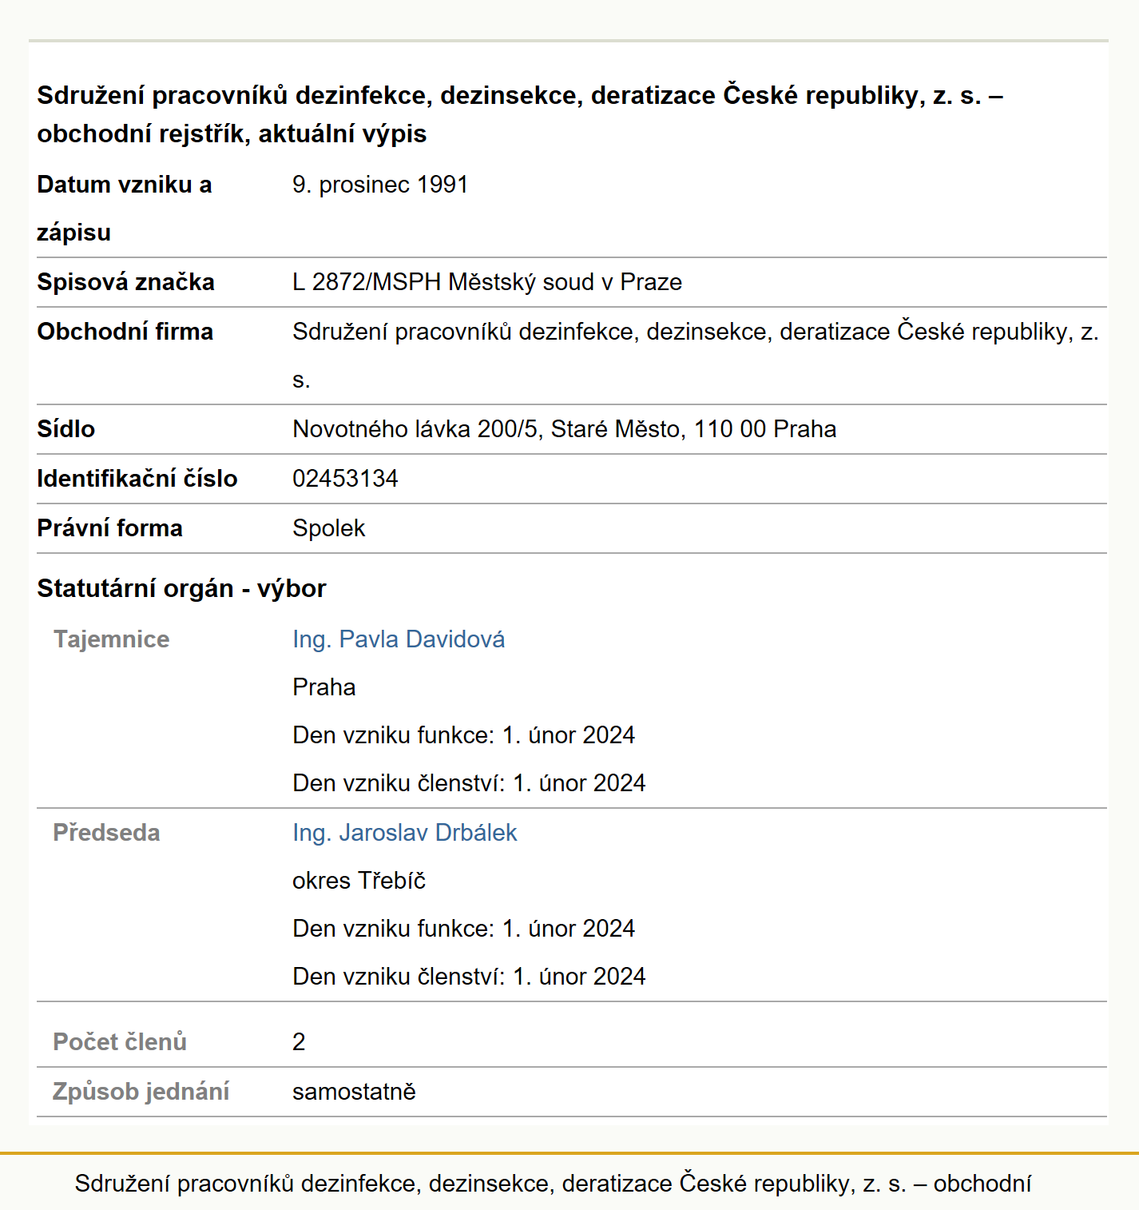1139x1210 pixels.
Task: Click the page heading about obchodní rejstřík
Action: pyautogui.click(x=520, y=114)
